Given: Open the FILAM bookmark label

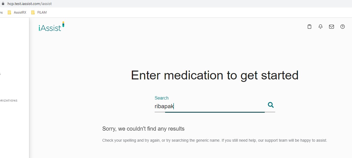Looking at the screenshot, I should [42, 12].
